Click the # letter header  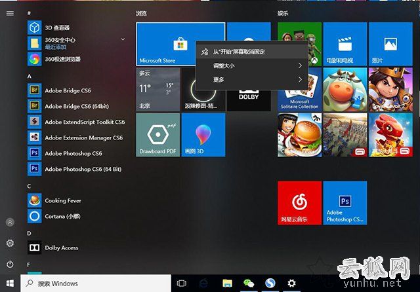(x=29, y=13)
